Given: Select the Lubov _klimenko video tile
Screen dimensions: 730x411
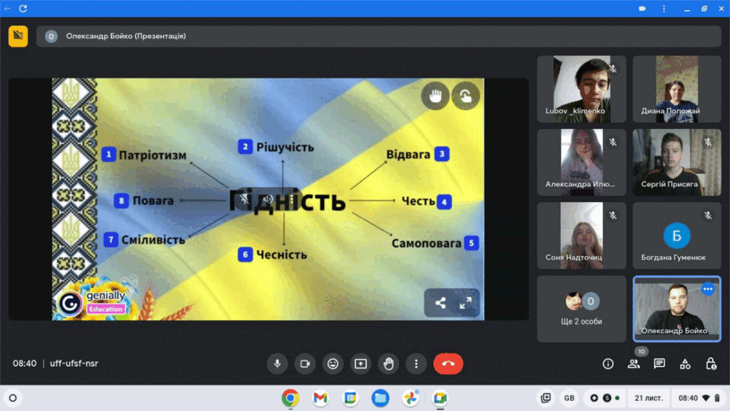Looking at the screenshot, I should (582, 89).
